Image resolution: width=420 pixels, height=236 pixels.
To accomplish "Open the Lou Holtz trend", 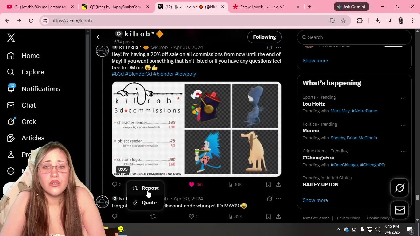I will [314, 104].
